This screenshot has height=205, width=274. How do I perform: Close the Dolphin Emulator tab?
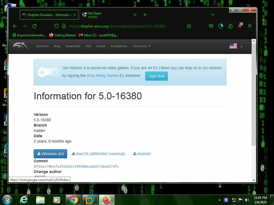(75, 15)
